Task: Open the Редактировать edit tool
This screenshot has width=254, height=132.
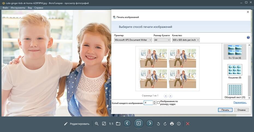Action: (77, 124)
